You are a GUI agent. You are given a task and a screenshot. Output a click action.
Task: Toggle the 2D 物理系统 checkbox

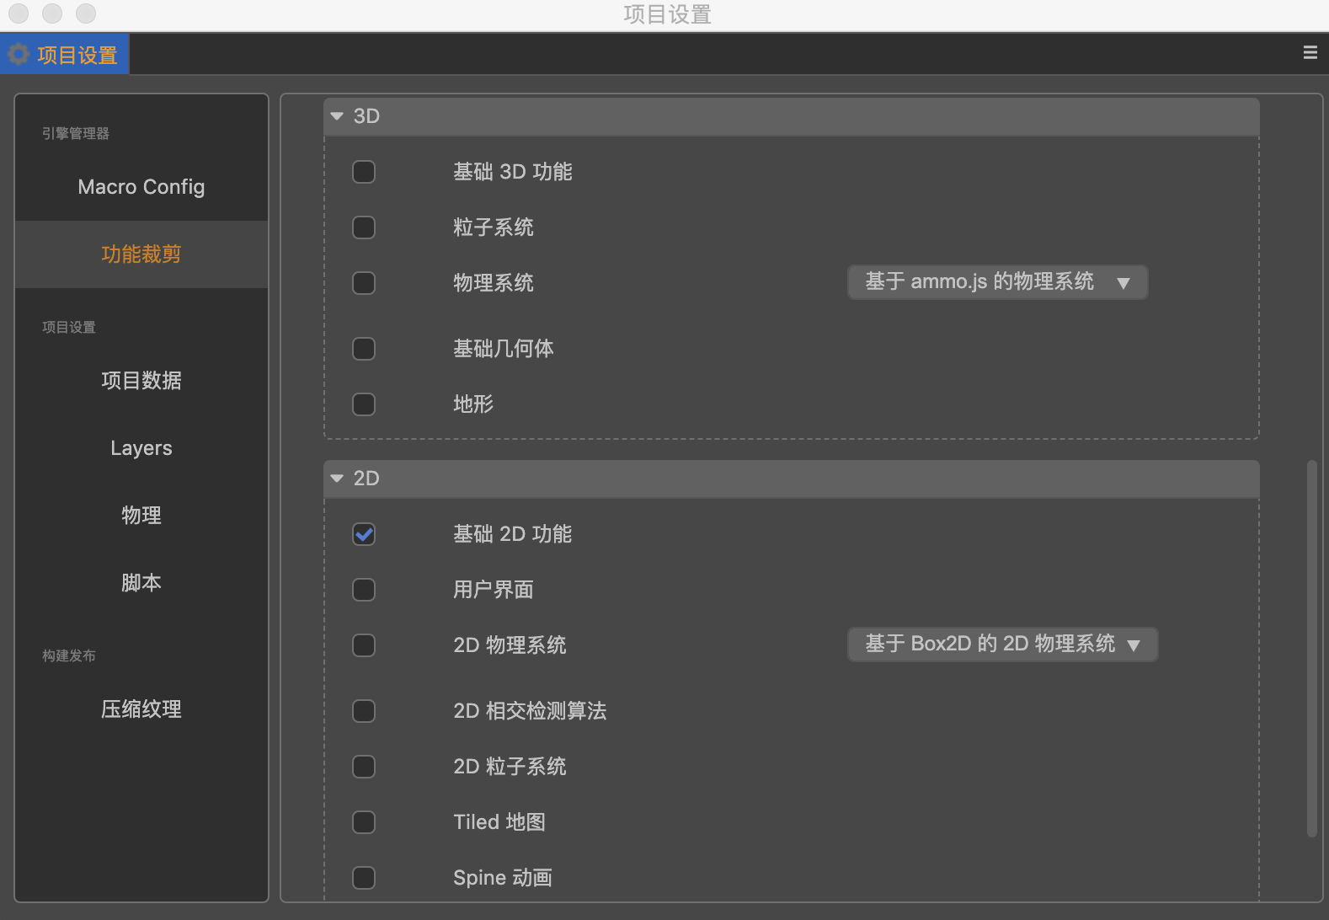click(364, 645)
